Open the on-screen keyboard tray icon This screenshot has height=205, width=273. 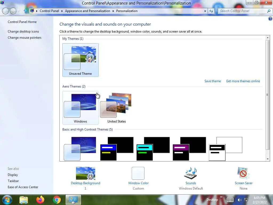[230, 200]
